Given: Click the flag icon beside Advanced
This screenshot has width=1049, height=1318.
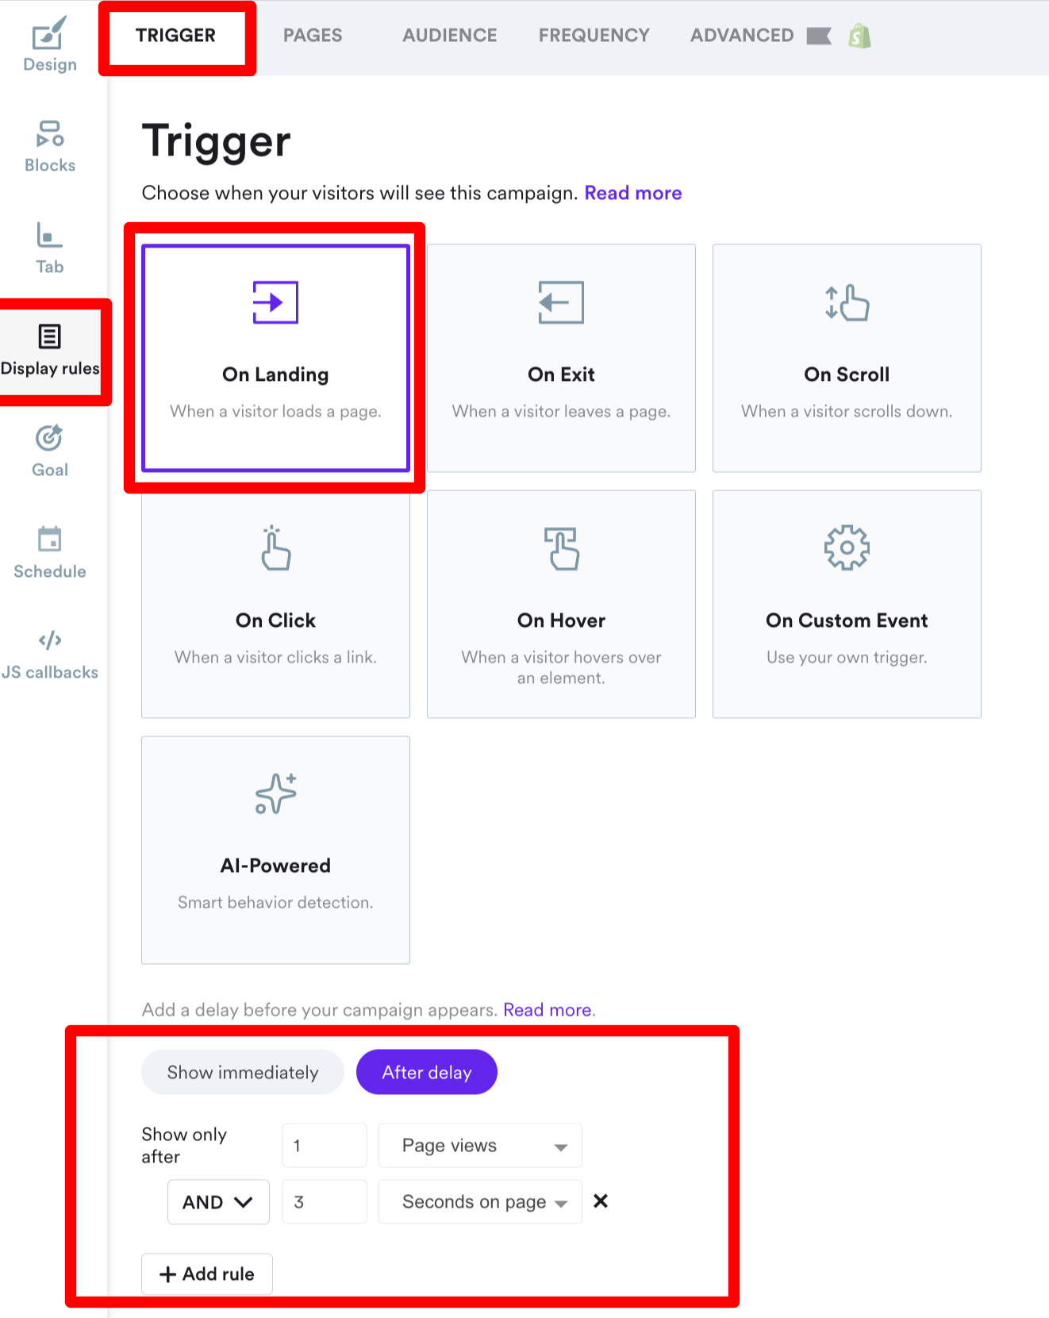Looking at the screenshot, I should tap(818, 36).
